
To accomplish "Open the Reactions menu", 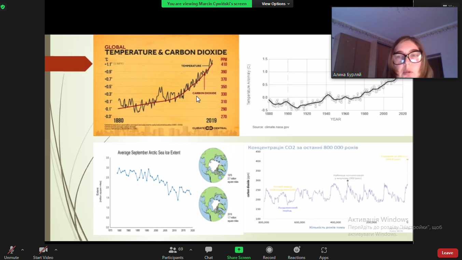I will click(x=296, y=252).
